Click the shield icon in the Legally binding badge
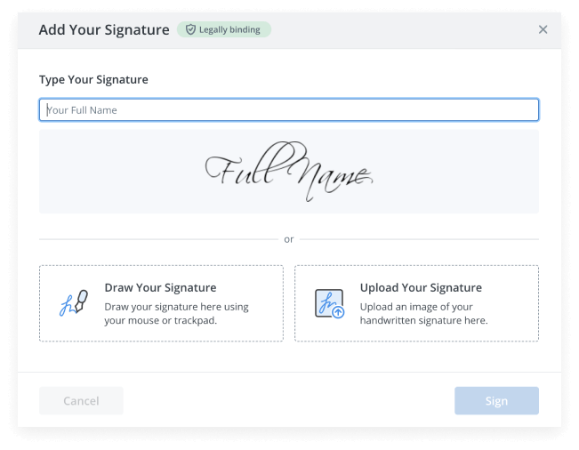 coord(190,29)
